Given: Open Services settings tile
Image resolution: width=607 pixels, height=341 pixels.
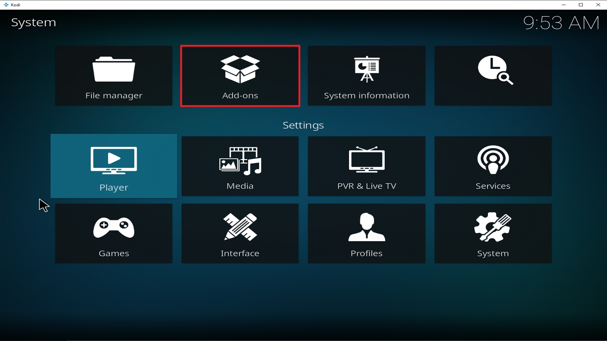Looking at the screenshot, I should (x=493, y=166).
